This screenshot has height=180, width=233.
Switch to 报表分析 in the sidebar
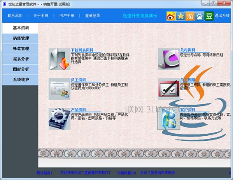click(x=20, y=59)
